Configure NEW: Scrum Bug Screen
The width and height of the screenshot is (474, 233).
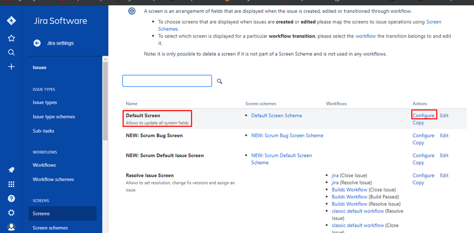click(424, 135)
